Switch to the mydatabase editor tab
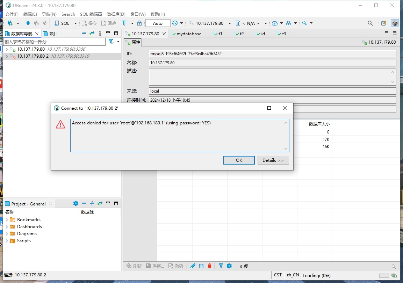 (189, 34)
